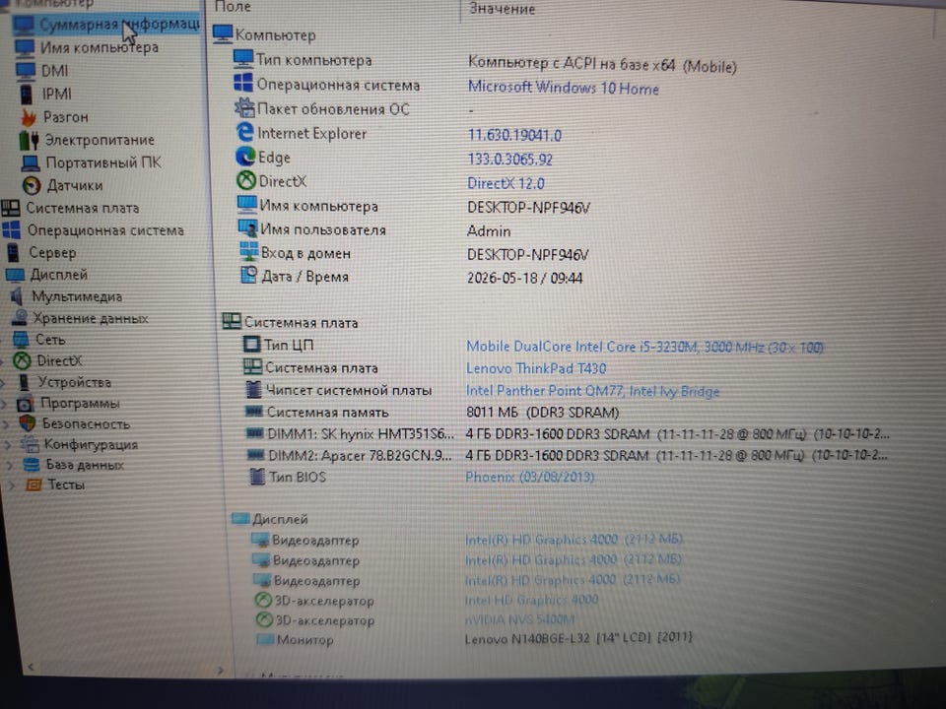Select the Монитор row
The height and width of the screenshot is (709, 946).
coord(475,638)
